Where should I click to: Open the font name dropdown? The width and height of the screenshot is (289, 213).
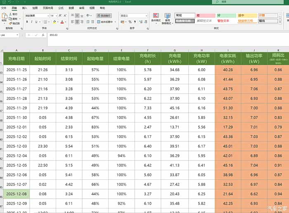(x=48, y=16)
